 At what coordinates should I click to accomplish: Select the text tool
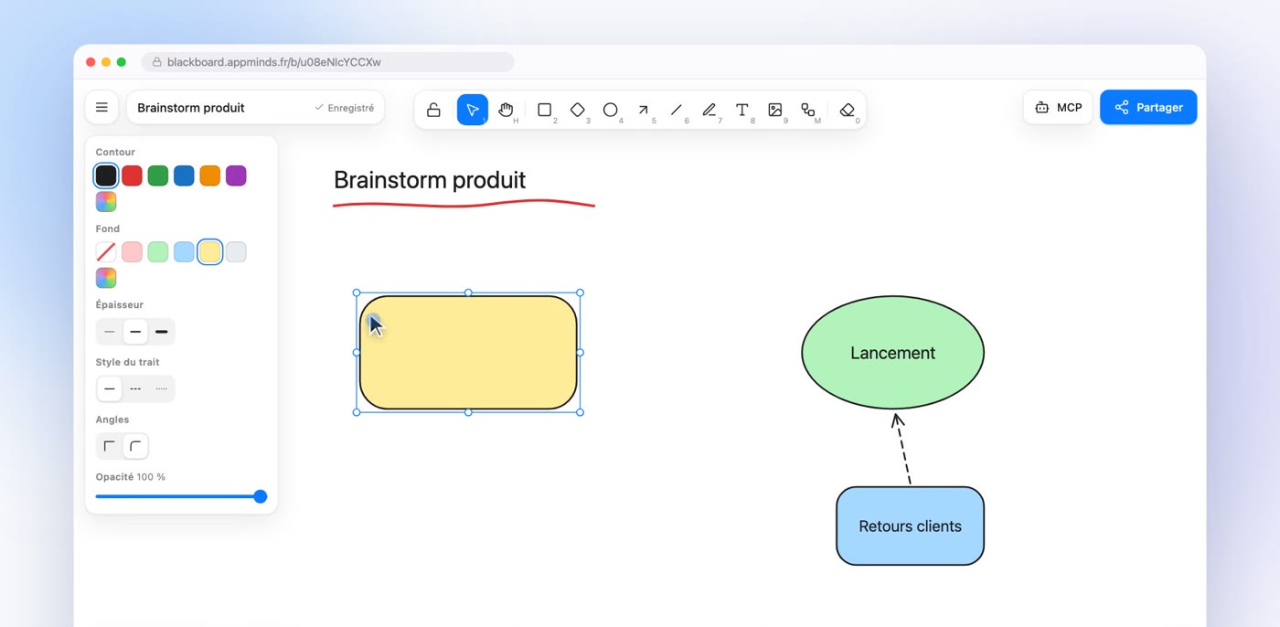coord(742,110)
